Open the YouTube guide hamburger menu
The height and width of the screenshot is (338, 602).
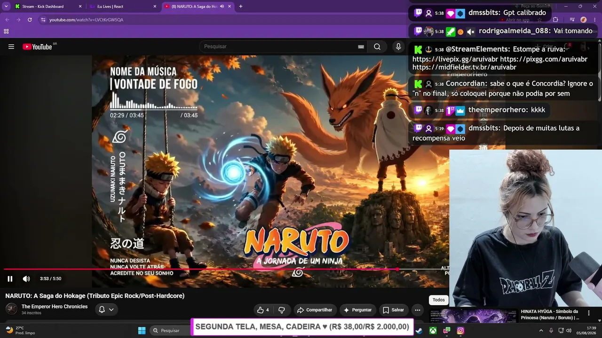coord(11,46)
